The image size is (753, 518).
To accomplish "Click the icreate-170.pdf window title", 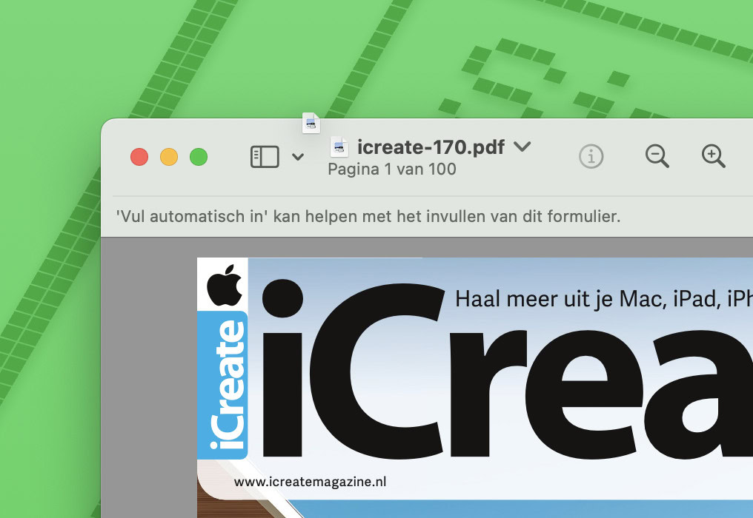I will pyautogui.click(x=431, y=147).
